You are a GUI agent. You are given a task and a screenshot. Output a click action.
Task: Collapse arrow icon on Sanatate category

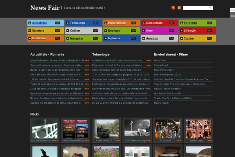tap(30, 31)
